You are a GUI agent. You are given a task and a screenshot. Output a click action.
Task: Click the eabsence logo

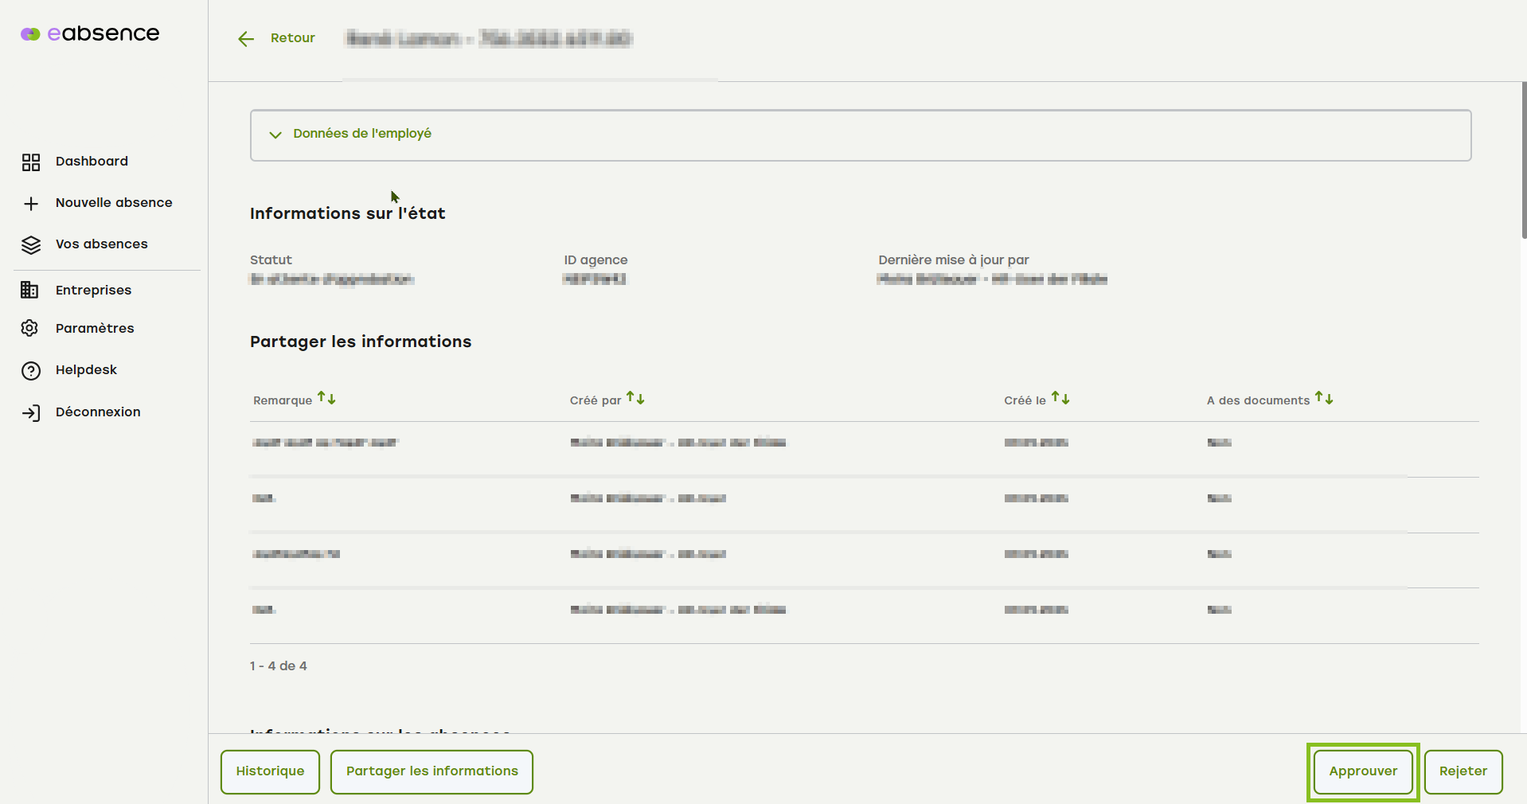[x=90, y=33]
